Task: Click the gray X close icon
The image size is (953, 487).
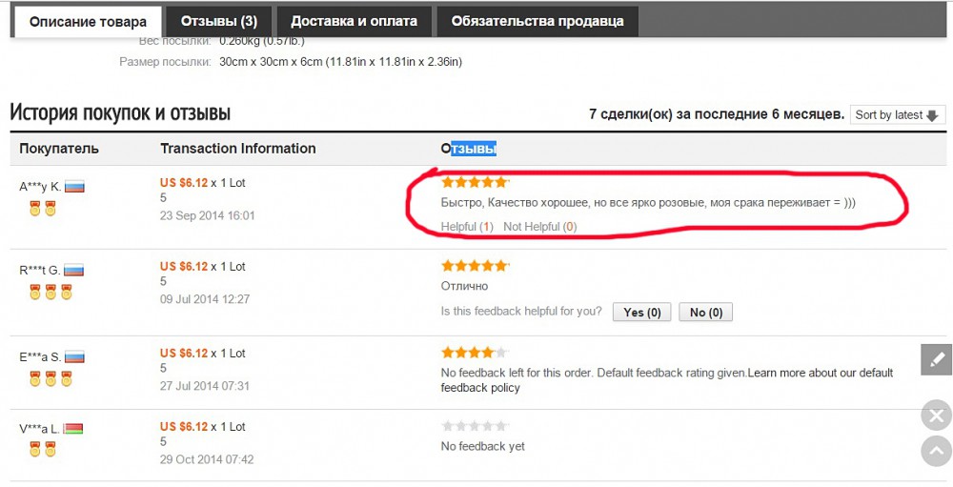Action: 937,416
